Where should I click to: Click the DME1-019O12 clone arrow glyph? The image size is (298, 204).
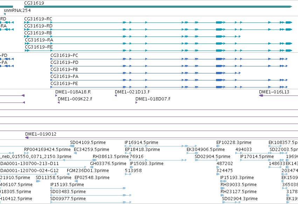tap(27, 138)
